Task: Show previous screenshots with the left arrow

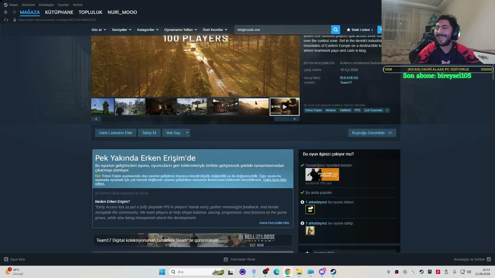Action: point(96,119)
